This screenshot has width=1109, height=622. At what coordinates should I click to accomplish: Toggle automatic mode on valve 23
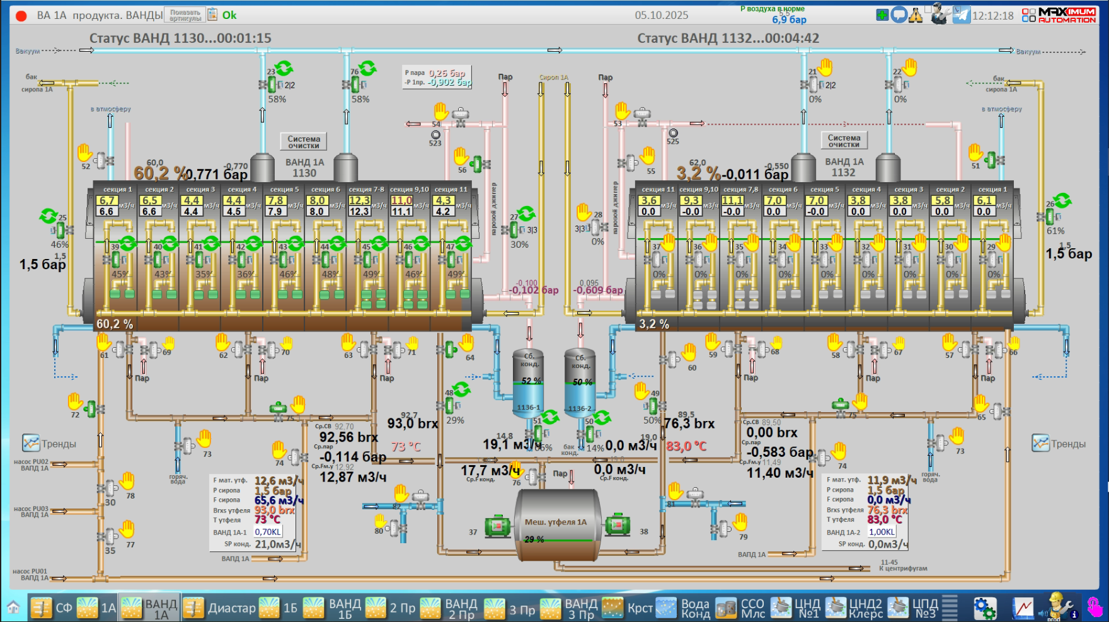coord(284,68)
